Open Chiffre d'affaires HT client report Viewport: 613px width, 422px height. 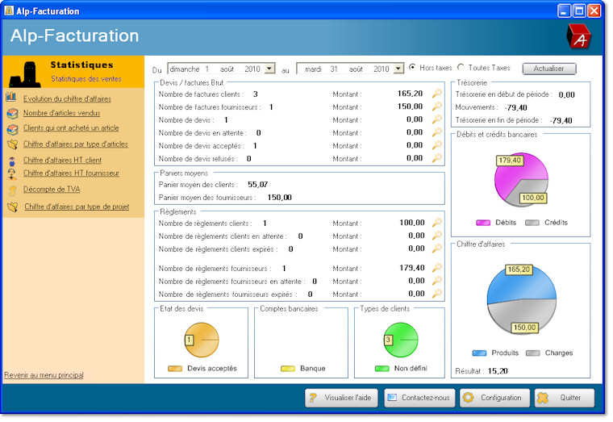(x=62, y=160)
